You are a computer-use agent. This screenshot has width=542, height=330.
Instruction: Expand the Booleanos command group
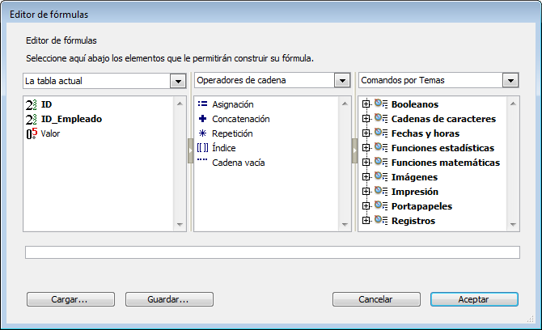click(x=366, y=104)
